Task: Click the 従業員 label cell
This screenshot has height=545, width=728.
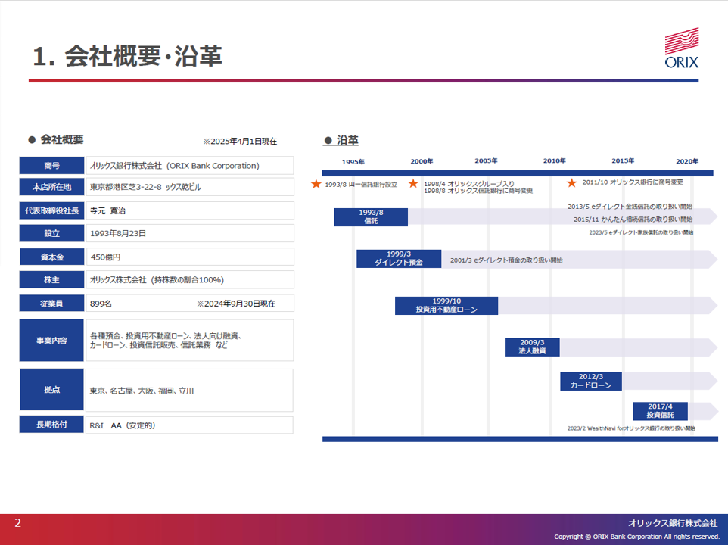Action: [51, 303]
